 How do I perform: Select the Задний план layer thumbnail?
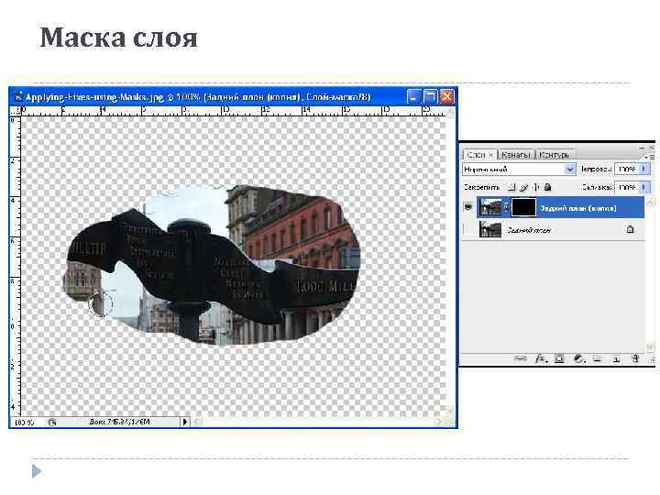pyautogui.click(x=490, y=230)
